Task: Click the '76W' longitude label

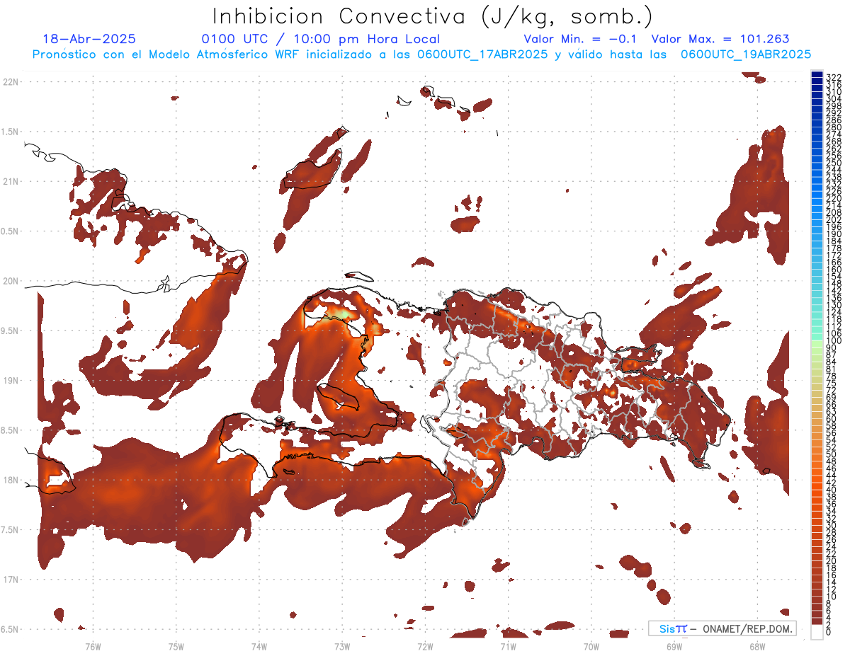Action: point(93,646)
